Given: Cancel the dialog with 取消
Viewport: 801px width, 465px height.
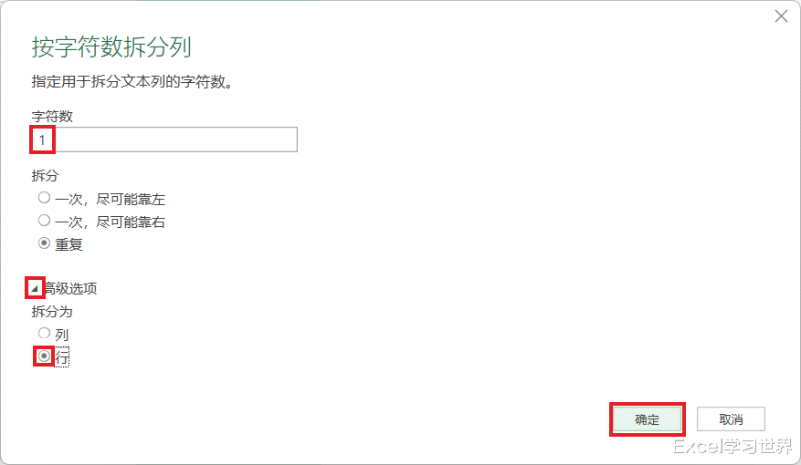Looking at the screenshot, I should click(731, 419).
